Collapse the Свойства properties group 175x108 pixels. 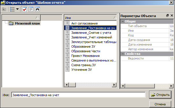123,54
